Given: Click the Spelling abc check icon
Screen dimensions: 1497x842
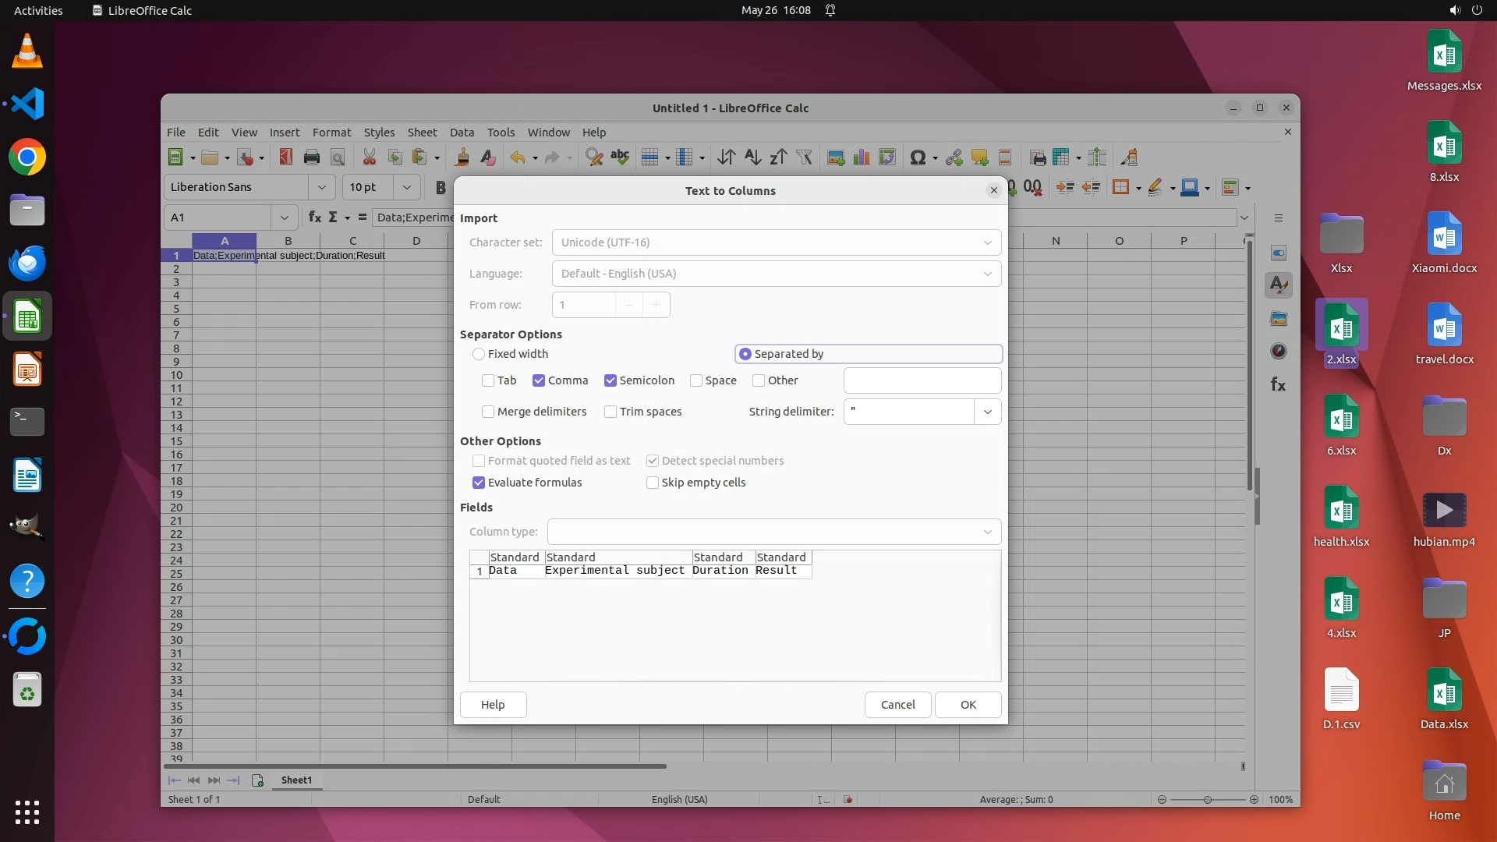Looking at the screenshot, I should tap(620, 157).
